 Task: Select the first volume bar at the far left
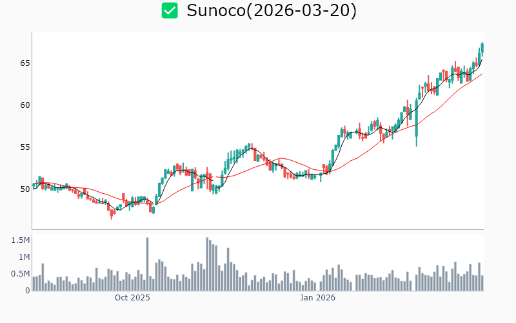pos(34,284)
